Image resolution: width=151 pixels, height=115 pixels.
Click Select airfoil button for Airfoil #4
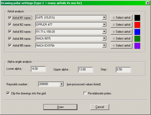point(121,39)
